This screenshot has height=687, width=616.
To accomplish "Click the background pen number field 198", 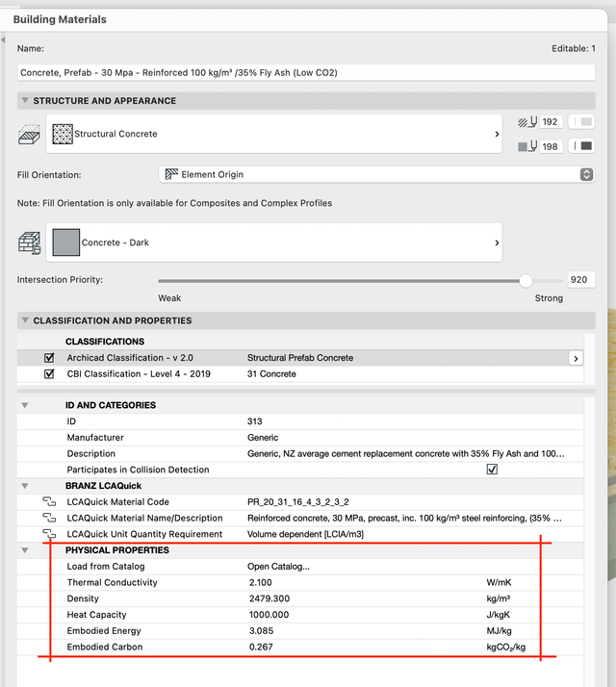I will coord(551,146).
